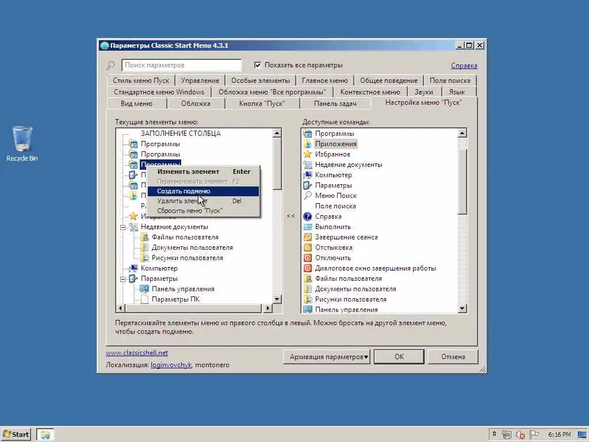This screenshot has height=442, width=589.
Task: Open the Панель задач tab
Action: click(x=335, y=104)
